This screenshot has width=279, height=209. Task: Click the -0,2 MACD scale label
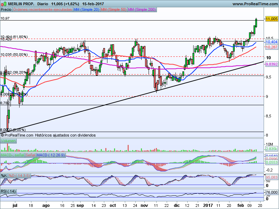[x=269, y=170]
